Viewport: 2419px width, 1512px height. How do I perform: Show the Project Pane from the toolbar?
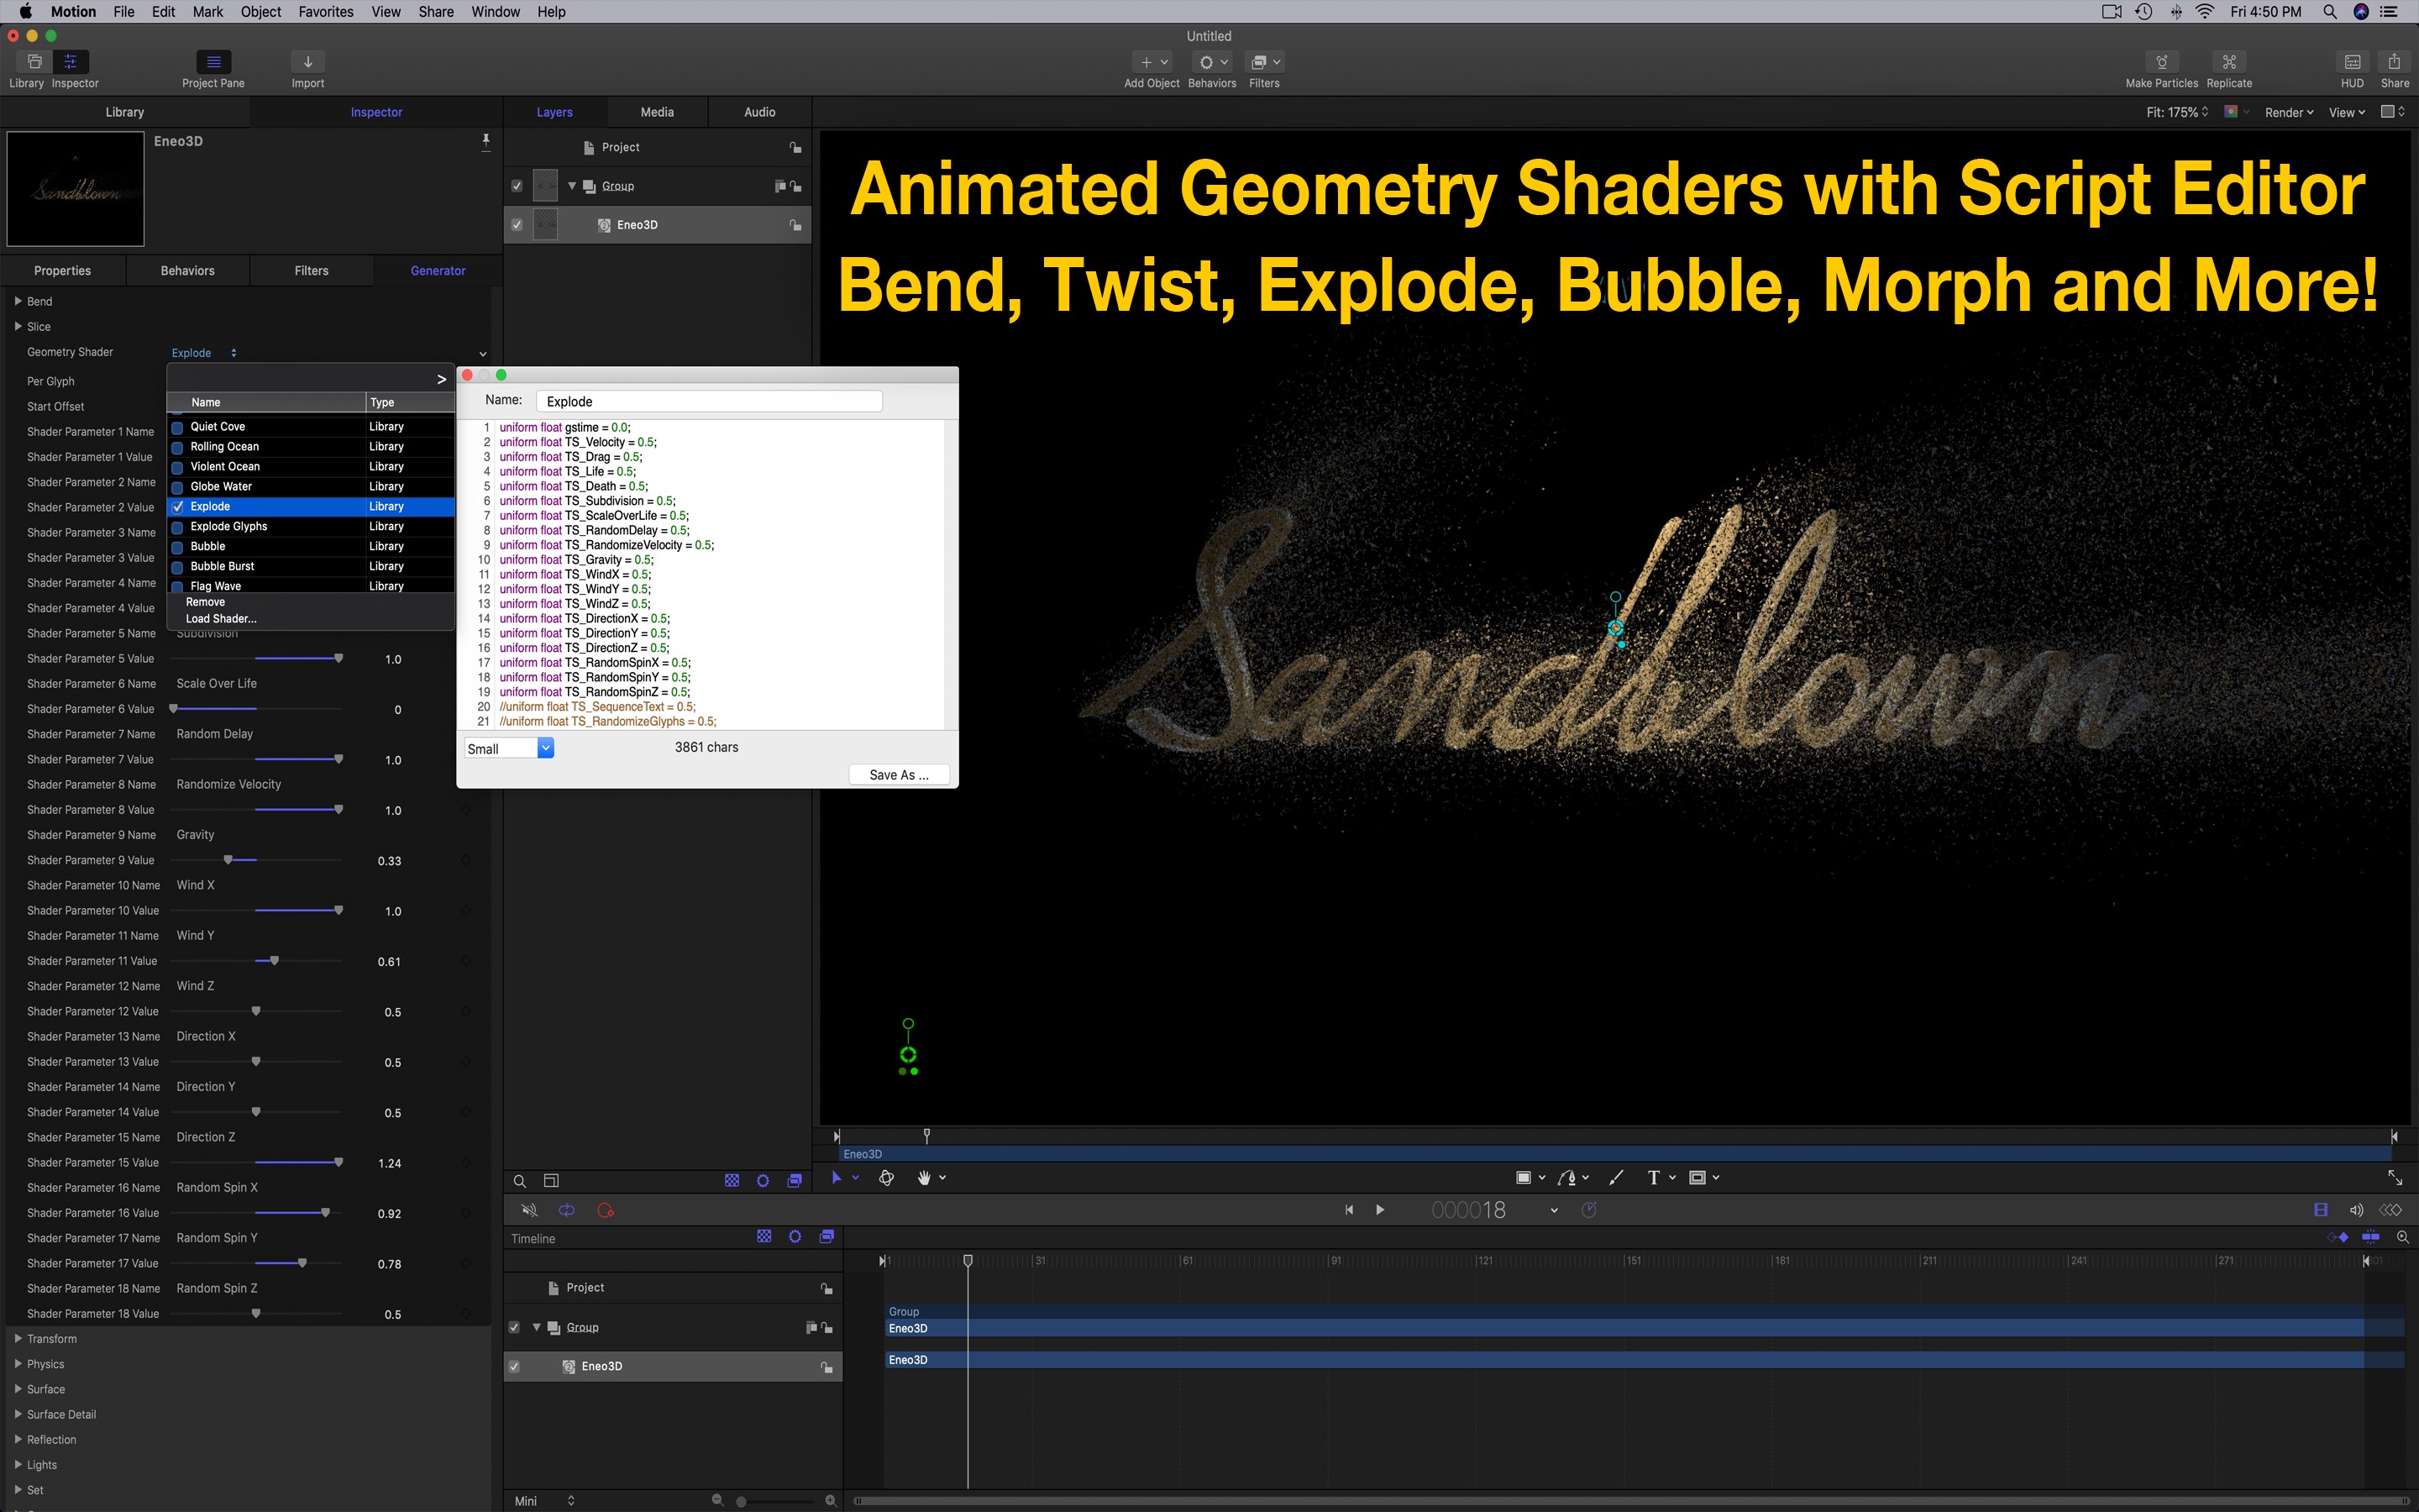tap(213, 62)
